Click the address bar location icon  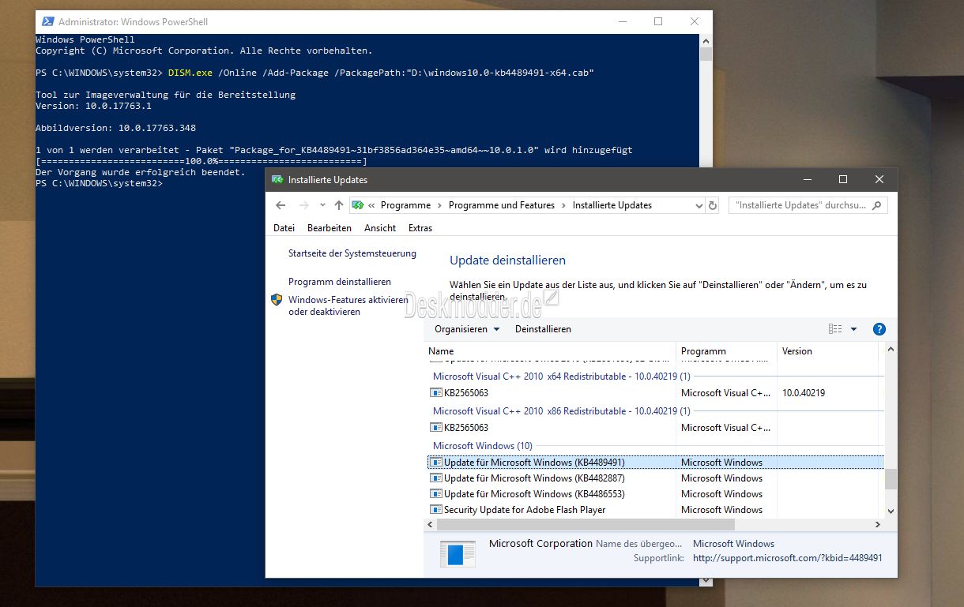(x=358, y=205)
